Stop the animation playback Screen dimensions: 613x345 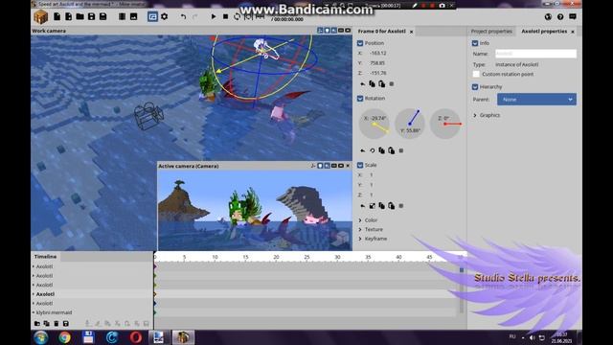click(225, 17)
